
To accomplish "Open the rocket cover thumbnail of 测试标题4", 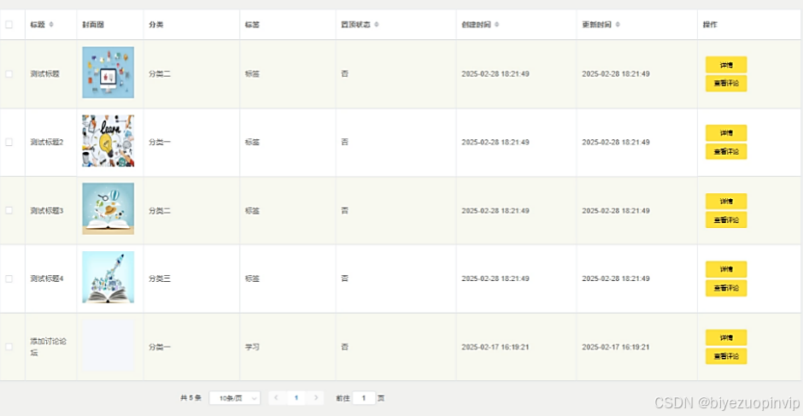I will [108, 277].
